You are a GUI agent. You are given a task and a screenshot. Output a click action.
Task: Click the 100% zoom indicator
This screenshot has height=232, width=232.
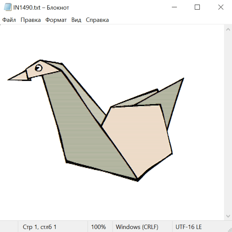point(98,227)
